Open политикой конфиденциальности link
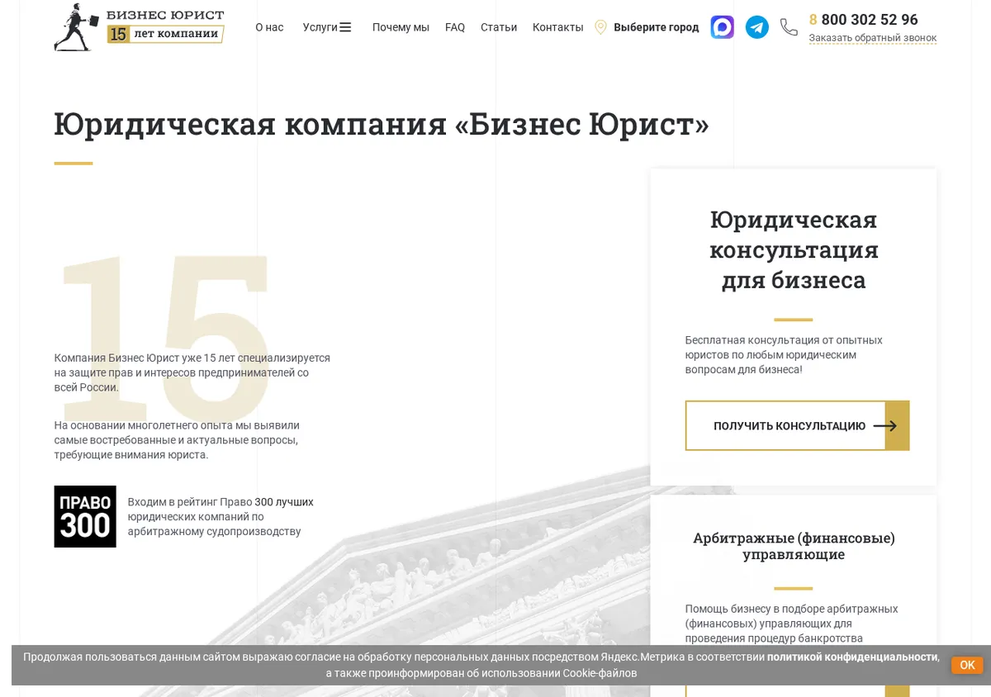991x697 pixels. [852, 657]
